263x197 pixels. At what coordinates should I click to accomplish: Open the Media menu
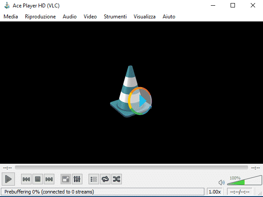(x=11, y=17)
